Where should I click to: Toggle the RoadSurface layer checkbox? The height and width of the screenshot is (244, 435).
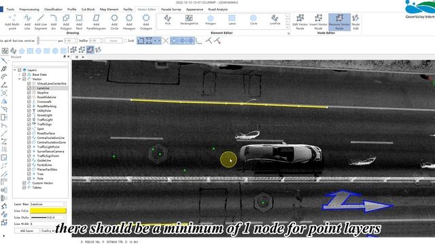[29, 134]
